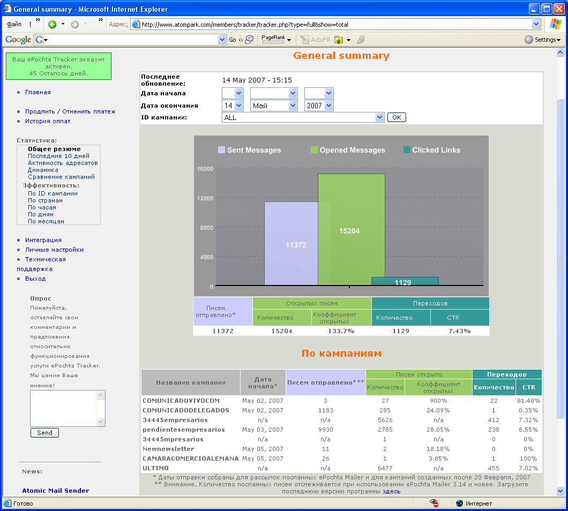
Task: Click inside the poll comment text area
Action: (x=63, y=408)
